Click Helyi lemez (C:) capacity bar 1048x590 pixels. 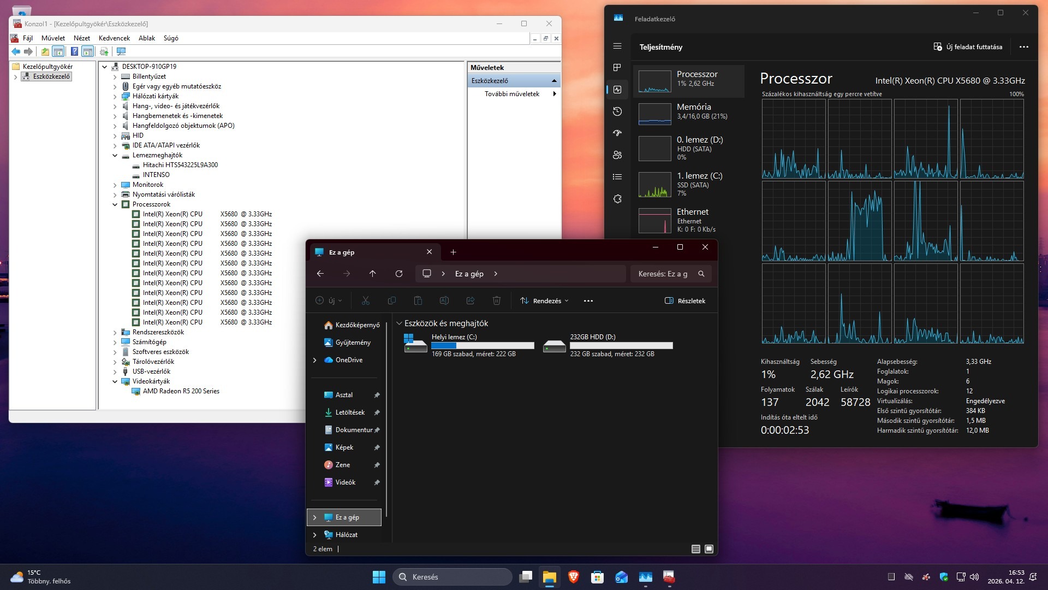483,346
